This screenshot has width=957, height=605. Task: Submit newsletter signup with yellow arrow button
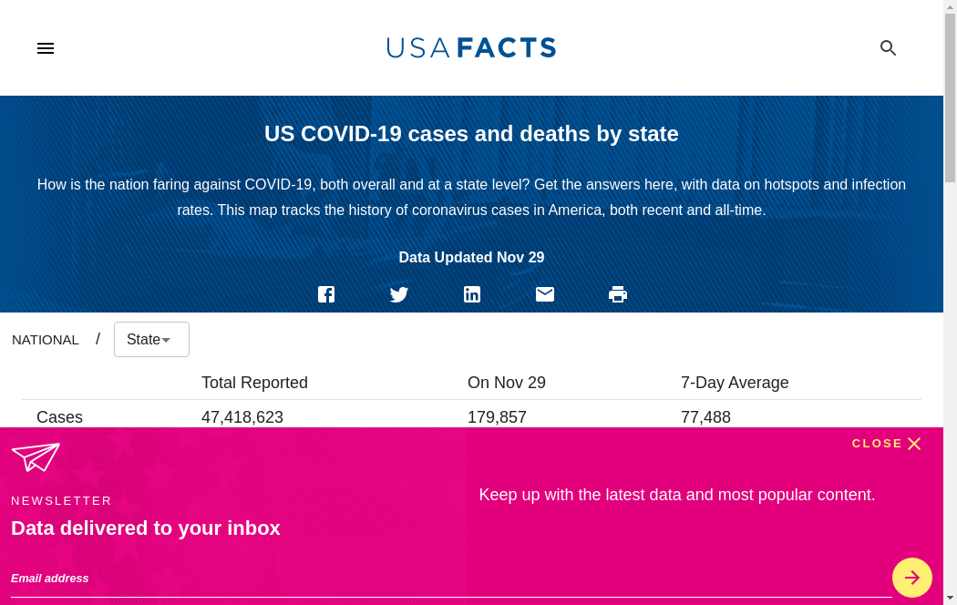911,578
